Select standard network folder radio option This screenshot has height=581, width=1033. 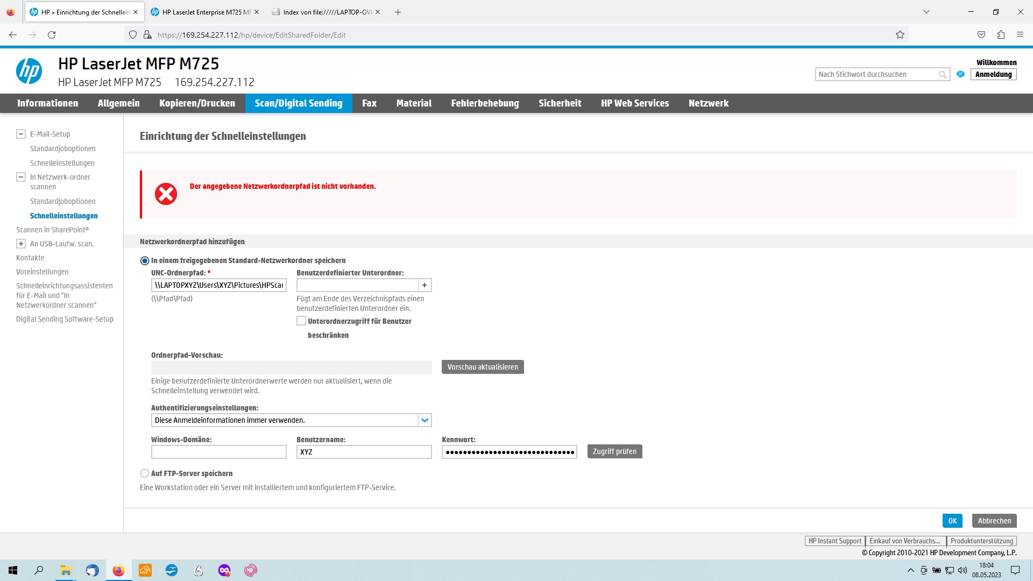(145, 261)
